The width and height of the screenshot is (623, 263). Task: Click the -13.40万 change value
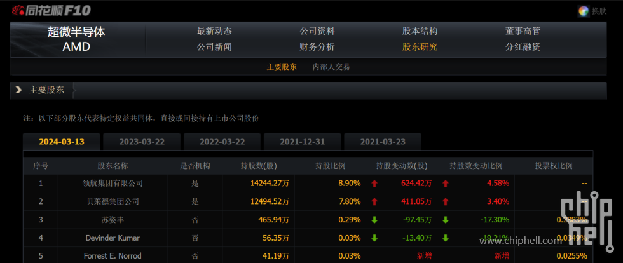coord(416,238)
